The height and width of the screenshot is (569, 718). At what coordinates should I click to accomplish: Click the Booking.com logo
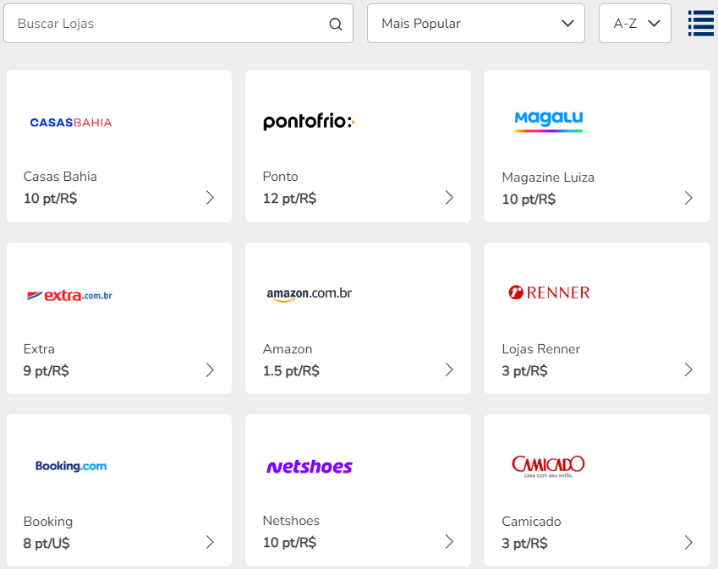71,466
